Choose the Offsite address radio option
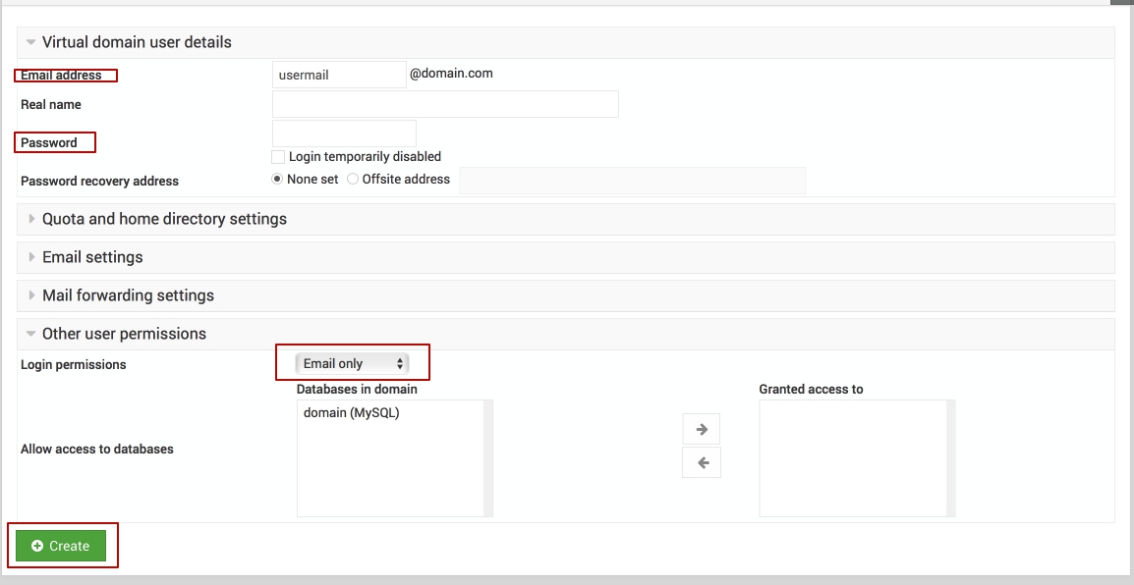 point(353,180)
